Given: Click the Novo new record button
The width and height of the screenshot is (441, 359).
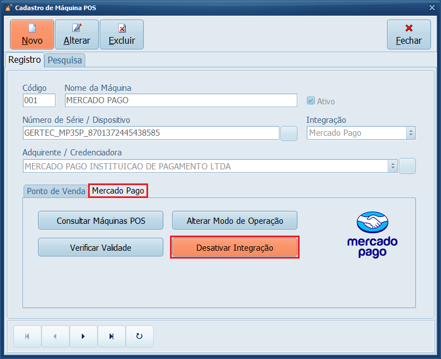Looking at the screenshot, I should coord(32,34).
